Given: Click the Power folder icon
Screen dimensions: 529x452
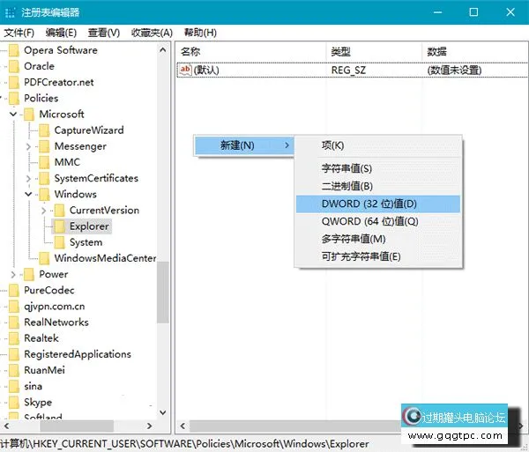Looking at the screenshot, I should point(29,274).
